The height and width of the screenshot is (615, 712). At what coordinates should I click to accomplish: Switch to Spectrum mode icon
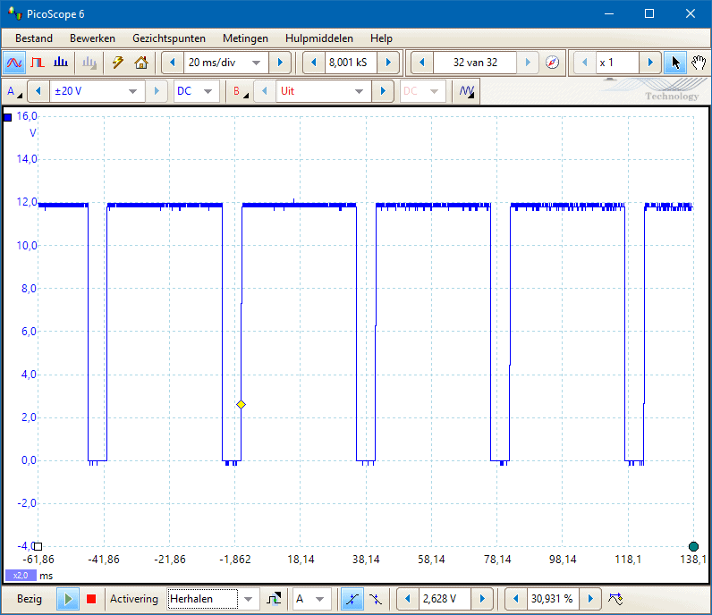pyautogui.click(x=61, y=63)
